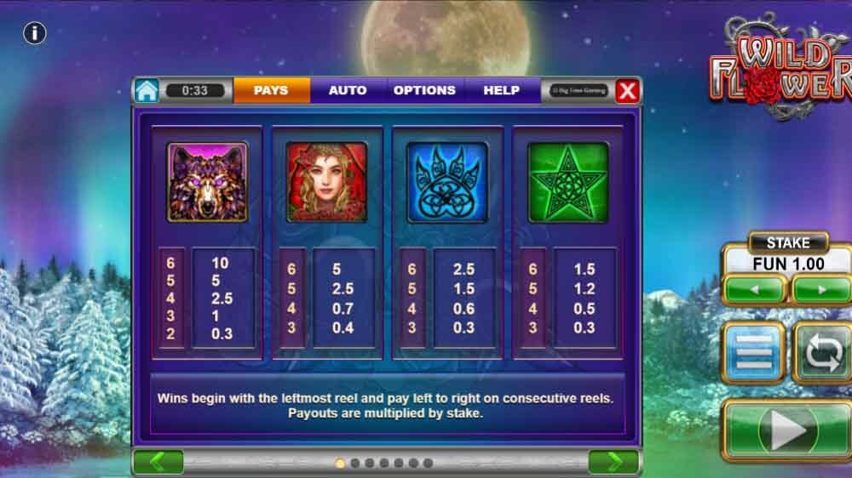This screenshot has width=852, height=478.
Task: Select the fourth page indicator dot
Action: click(x=384, y=464)
